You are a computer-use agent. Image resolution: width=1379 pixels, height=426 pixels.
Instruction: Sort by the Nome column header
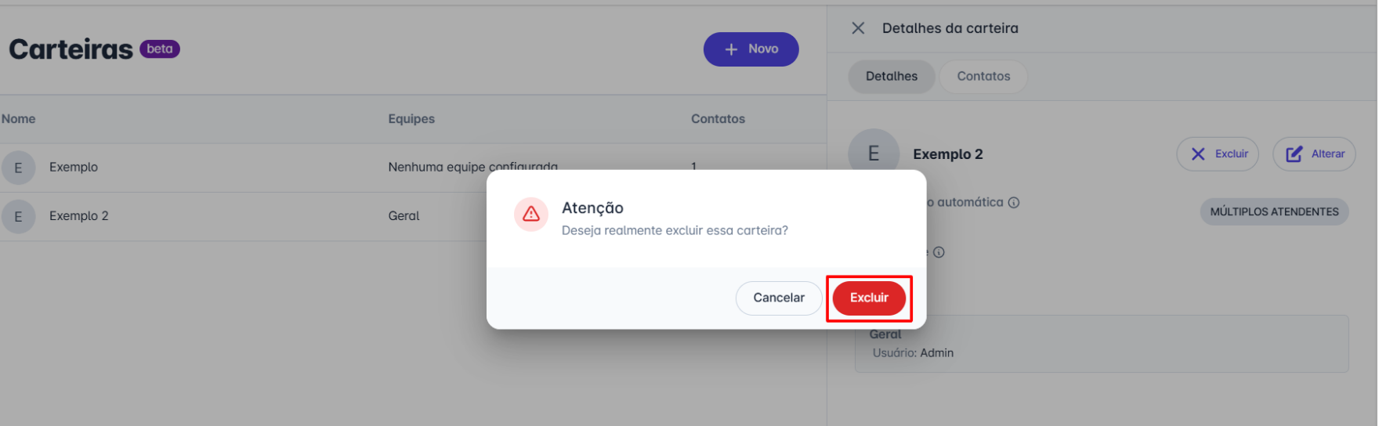click(x=19, y=119)
